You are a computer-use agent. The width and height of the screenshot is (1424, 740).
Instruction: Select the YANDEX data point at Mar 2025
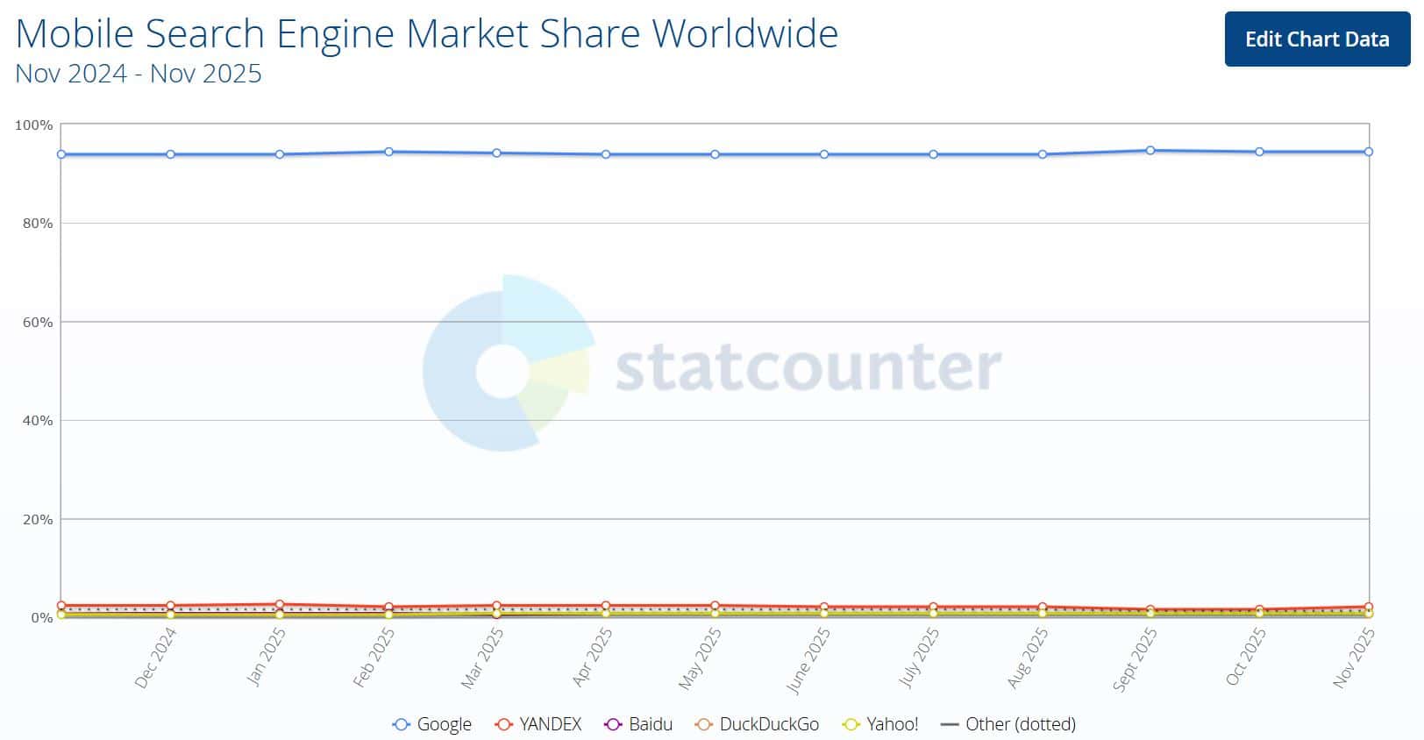(496, 605)
